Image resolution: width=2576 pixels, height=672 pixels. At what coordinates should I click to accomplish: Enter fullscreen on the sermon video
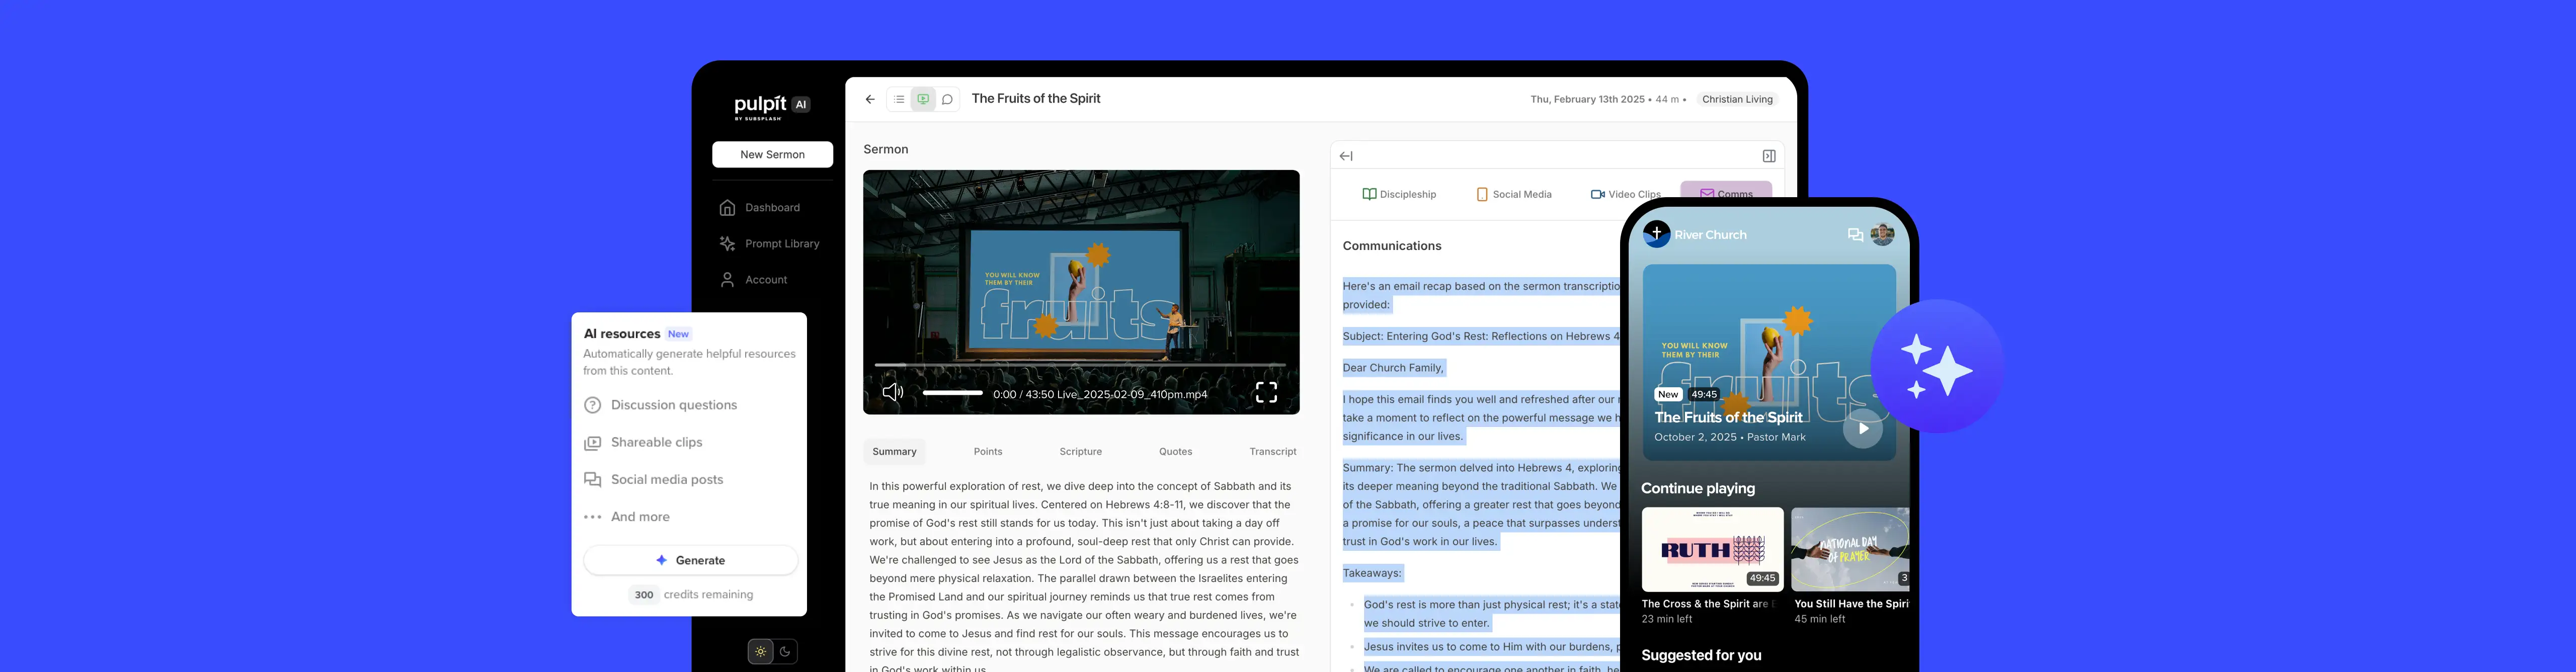1266,392
